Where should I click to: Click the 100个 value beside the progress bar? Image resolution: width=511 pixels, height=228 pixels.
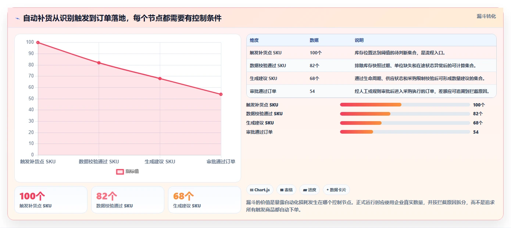pyautogui.click(x=479, y=105)
